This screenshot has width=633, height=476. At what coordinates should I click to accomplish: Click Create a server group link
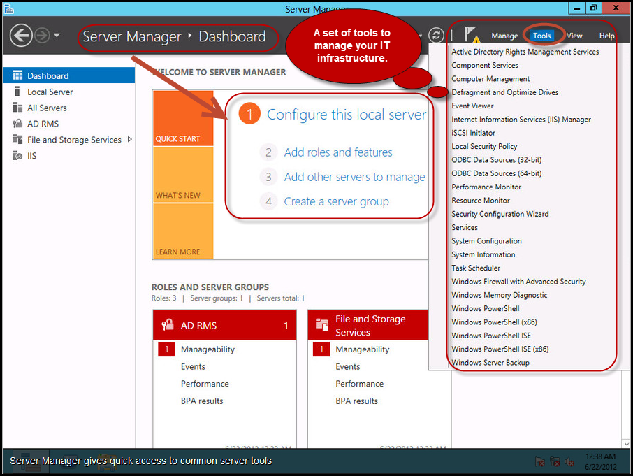coord(336,201)
